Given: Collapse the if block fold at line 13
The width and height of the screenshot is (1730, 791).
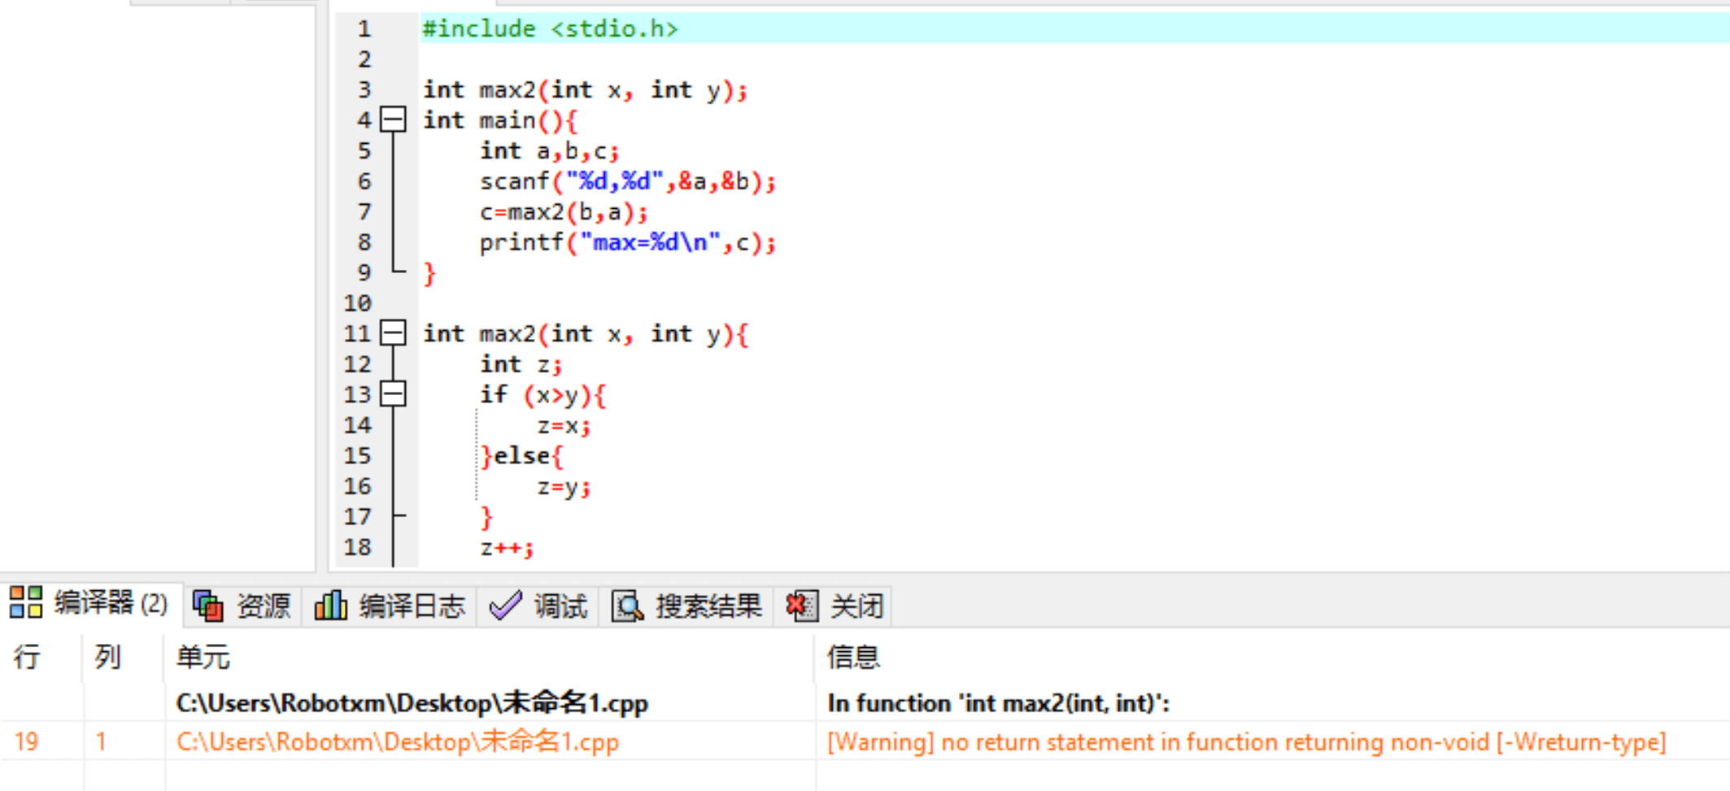Looking at the screenshot, I should tap(394, 394).
